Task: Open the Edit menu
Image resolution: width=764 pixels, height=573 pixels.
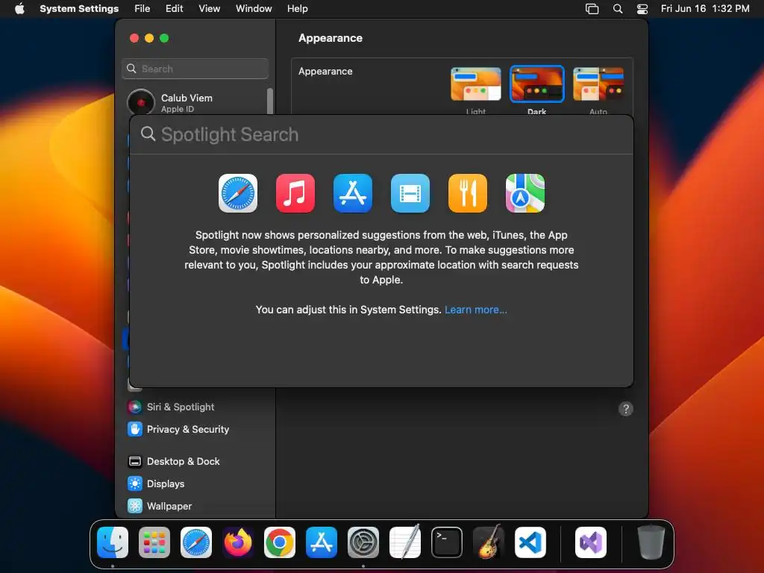Action: point(174,9)
